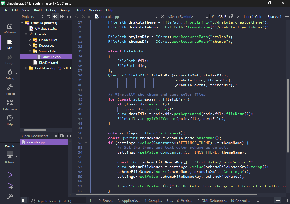Expand the Resources folder
Screen dimensions: 290x204
[30, 46]
